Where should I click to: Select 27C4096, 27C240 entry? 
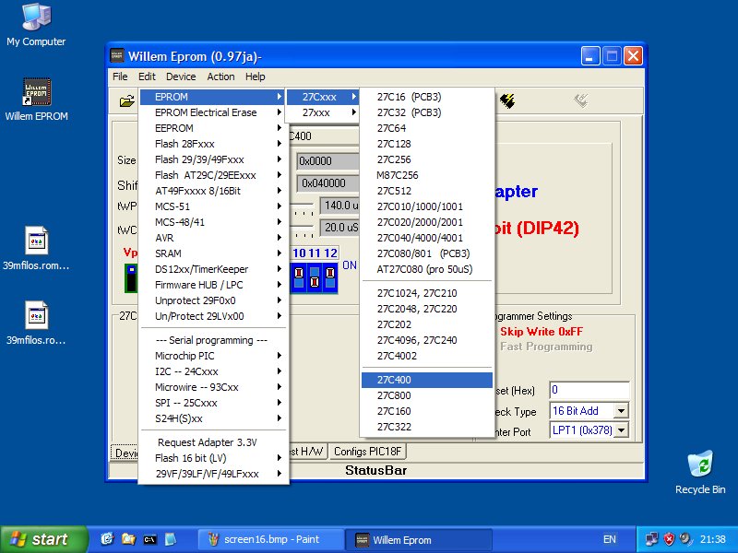click(x=427, y=340)
